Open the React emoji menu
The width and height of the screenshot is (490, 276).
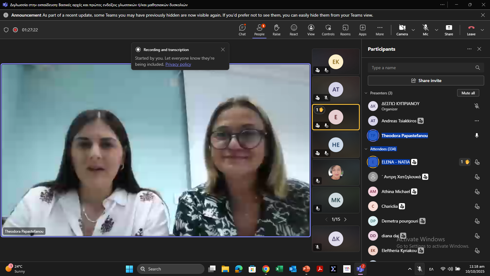[294, 30]
